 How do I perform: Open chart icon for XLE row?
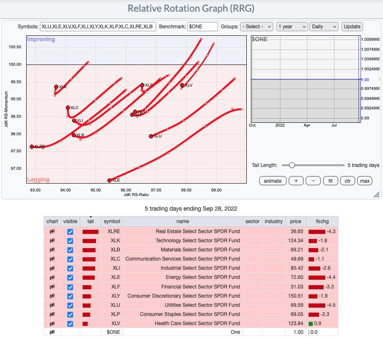pos(52,277)
